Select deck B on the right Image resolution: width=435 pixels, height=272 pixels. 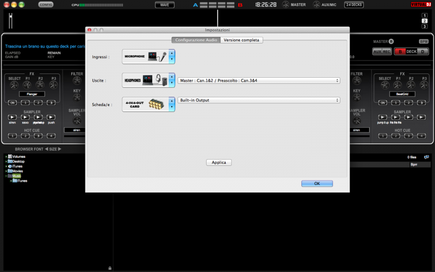(x=400, y=52)
